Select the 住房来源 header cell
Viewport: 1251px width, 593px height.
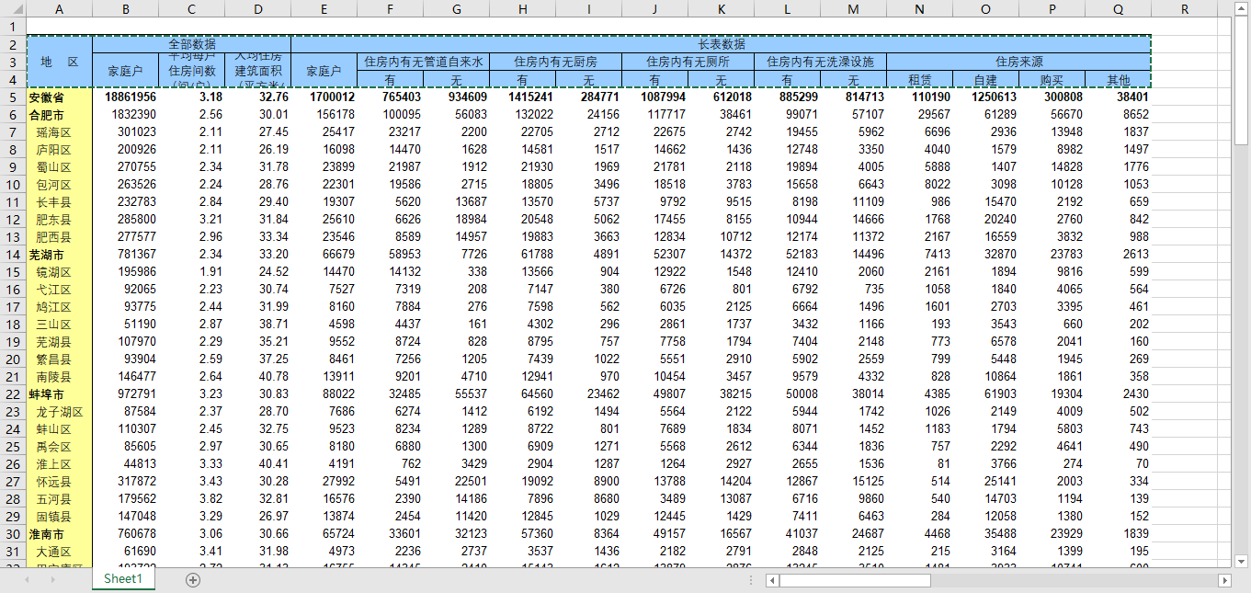(x=1018, y=62)
